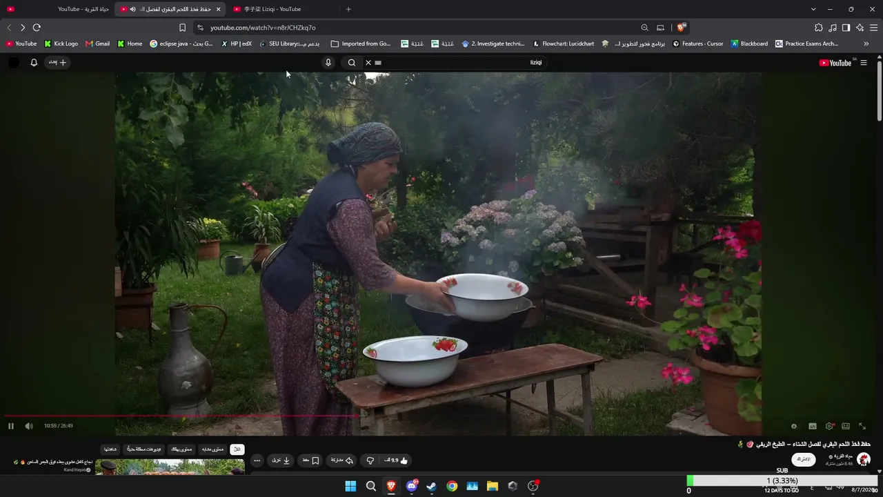Click the address bar URL

[x=263, y=28]
